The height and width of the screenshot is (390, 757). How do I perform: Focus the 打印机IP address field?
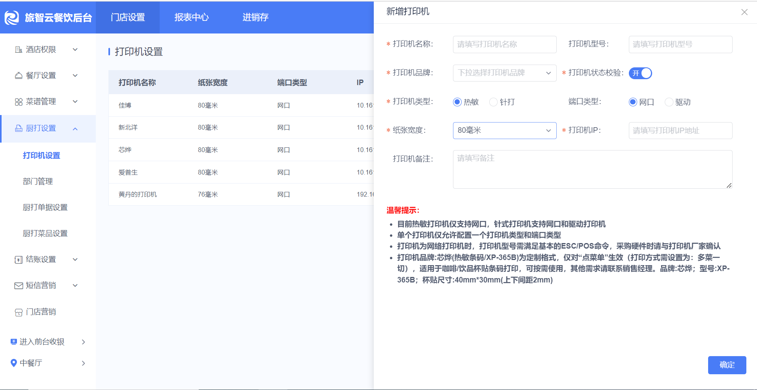(681, 130)
